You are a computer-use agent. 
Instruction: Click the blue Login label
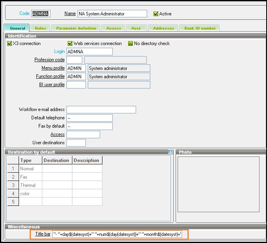(59, 51)
